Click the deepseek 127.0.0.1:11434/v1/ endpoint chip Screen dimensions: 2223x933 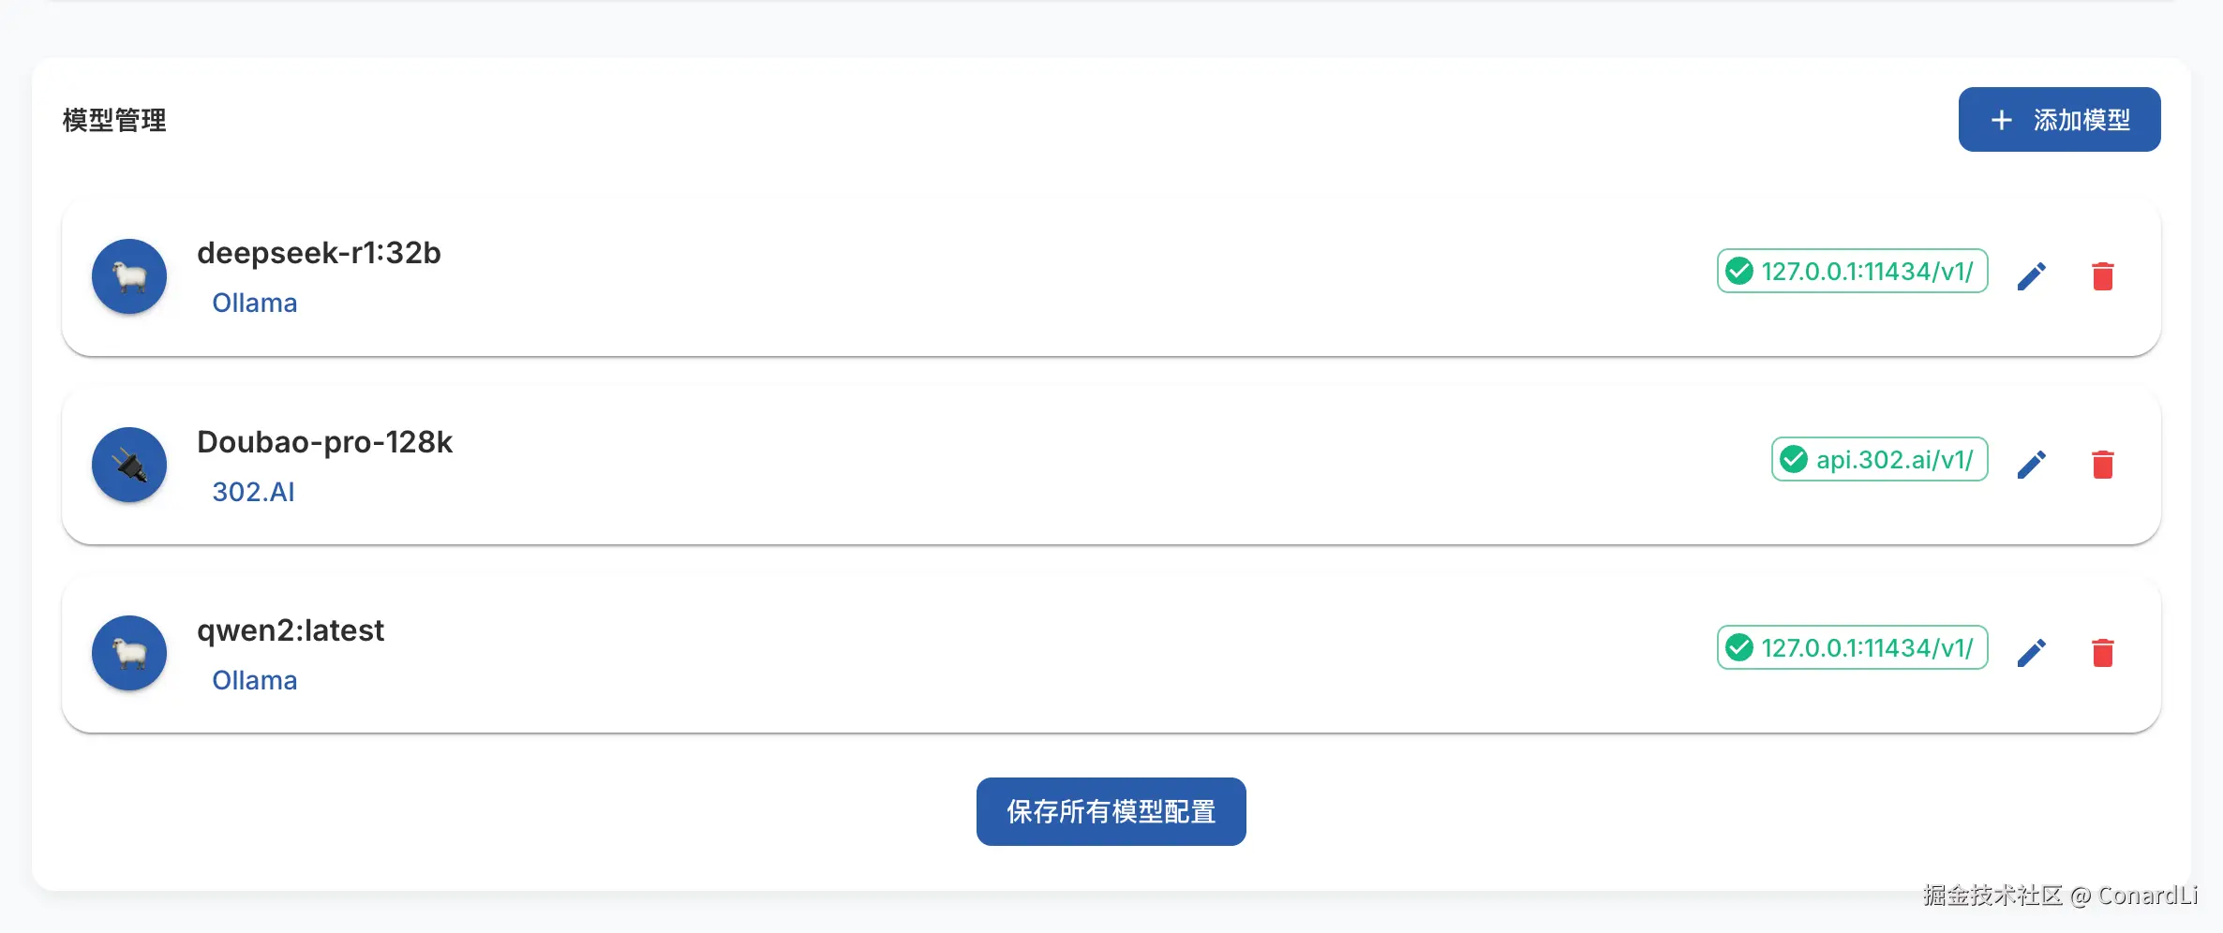point(1852,272)
